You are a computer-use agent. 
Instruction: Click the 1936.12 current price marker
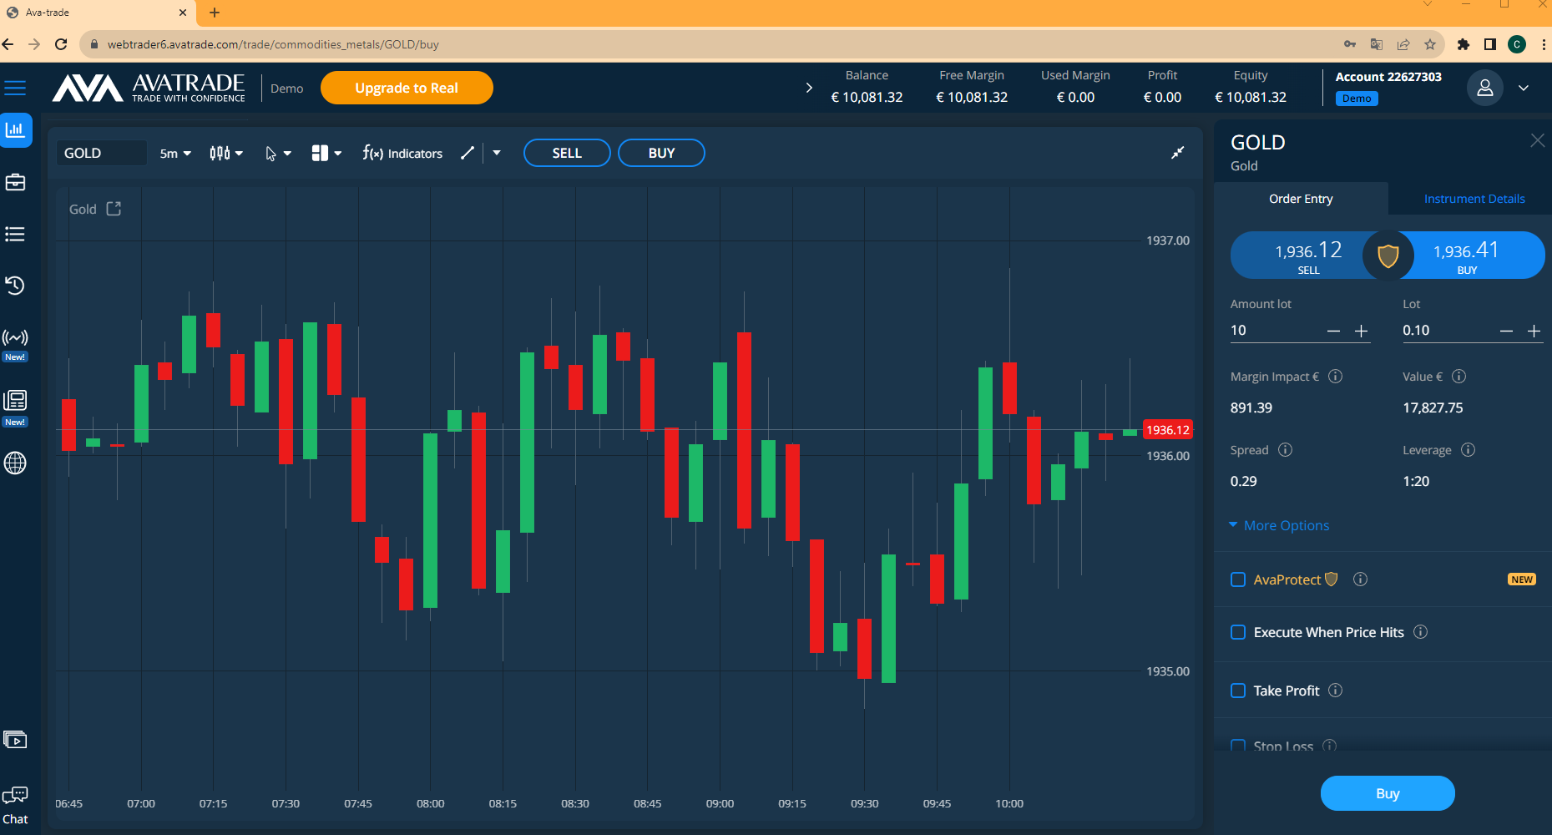click(1167, 430)
